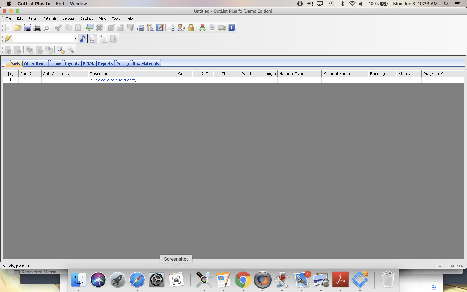Image resolution: width=467 pixels, height=292 pixels.
Task: Save the project with floppy disk icon
Action: pyautogui.click(x=28, y=28)
